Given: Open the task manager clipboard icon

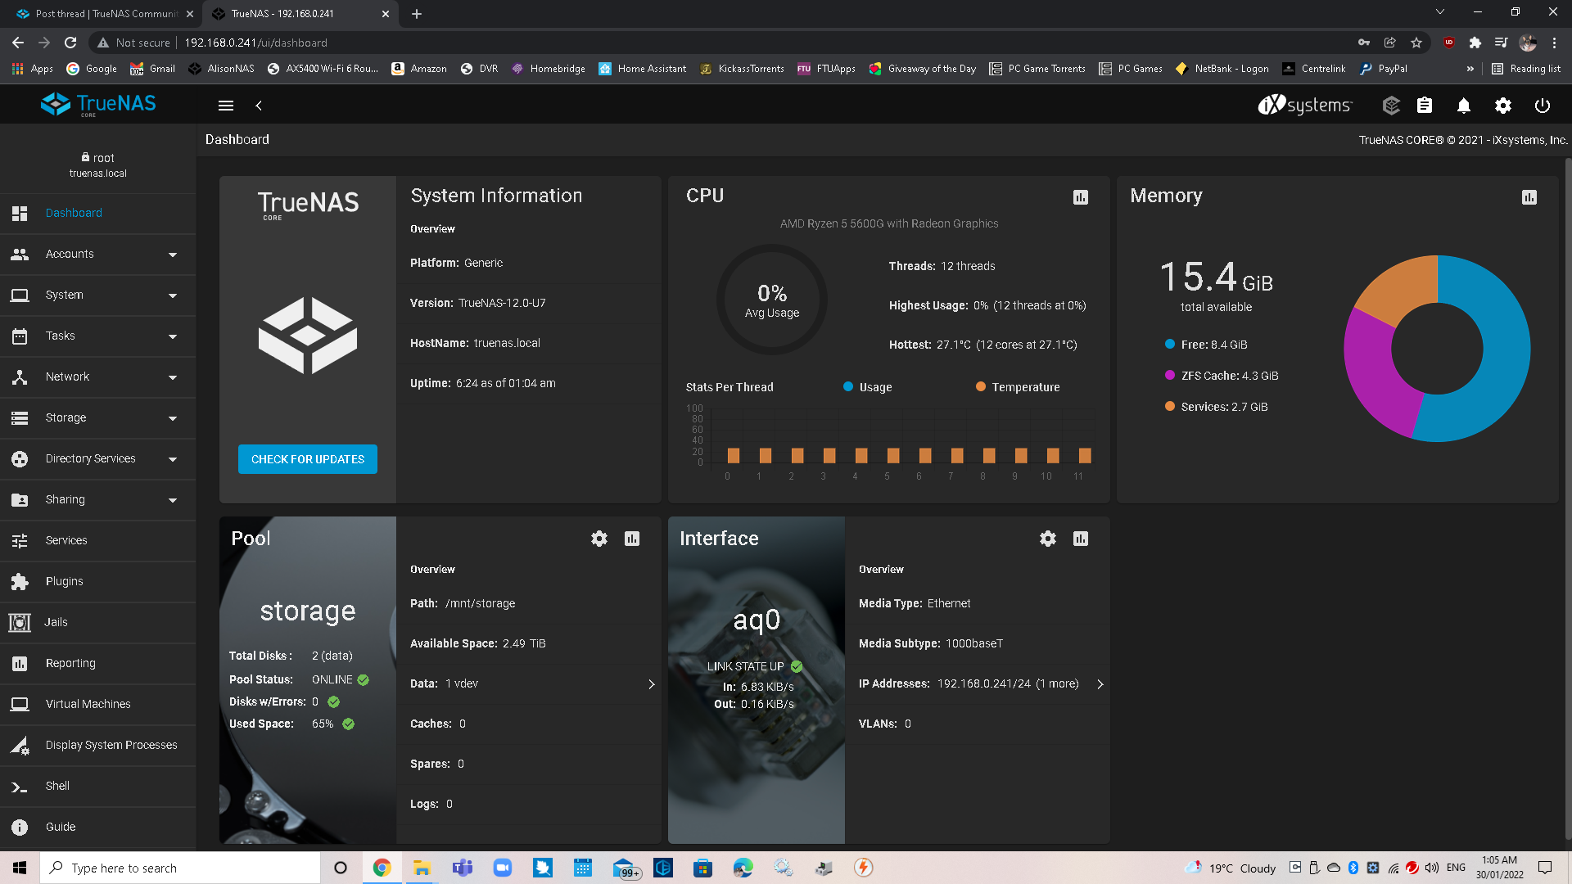Looking at the screenshot, I should [x=1425, y=106].
